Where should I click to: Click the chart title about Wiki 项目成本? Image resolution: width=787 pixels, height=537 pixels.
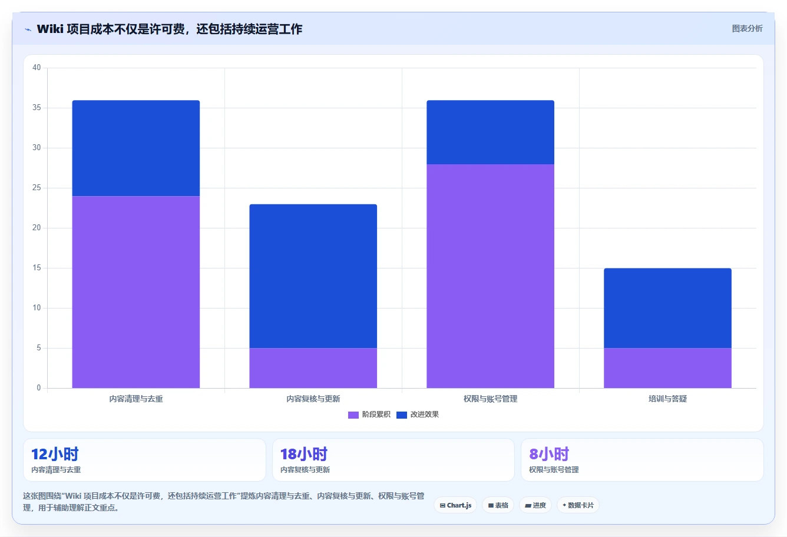click(x=170, y=29)
